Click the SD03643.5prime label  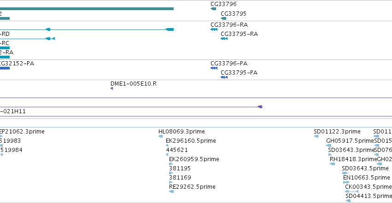[x=365, y=168]
